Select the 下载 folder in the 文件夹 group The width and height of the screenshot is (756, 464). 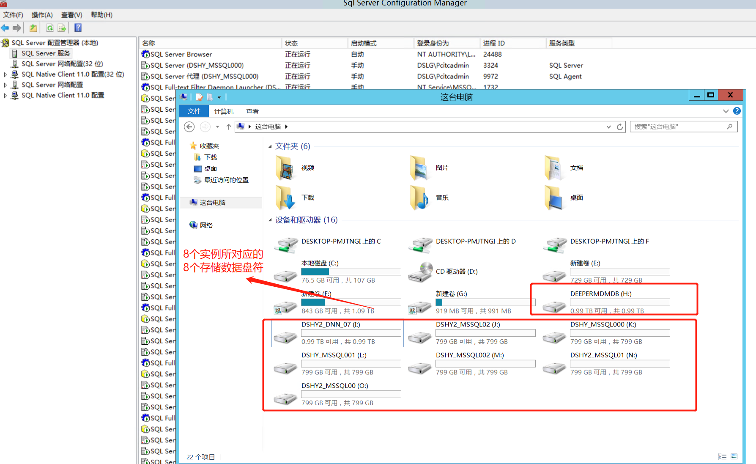pos(296,198)
